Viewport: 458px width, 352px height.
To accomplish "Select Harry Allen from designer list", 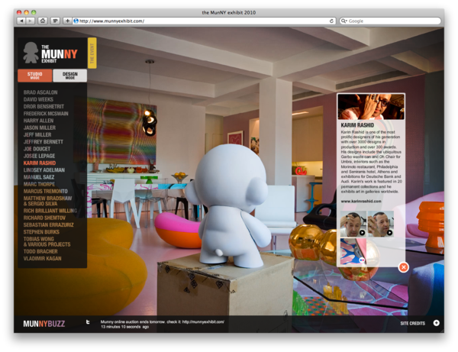I will (38, 121).
